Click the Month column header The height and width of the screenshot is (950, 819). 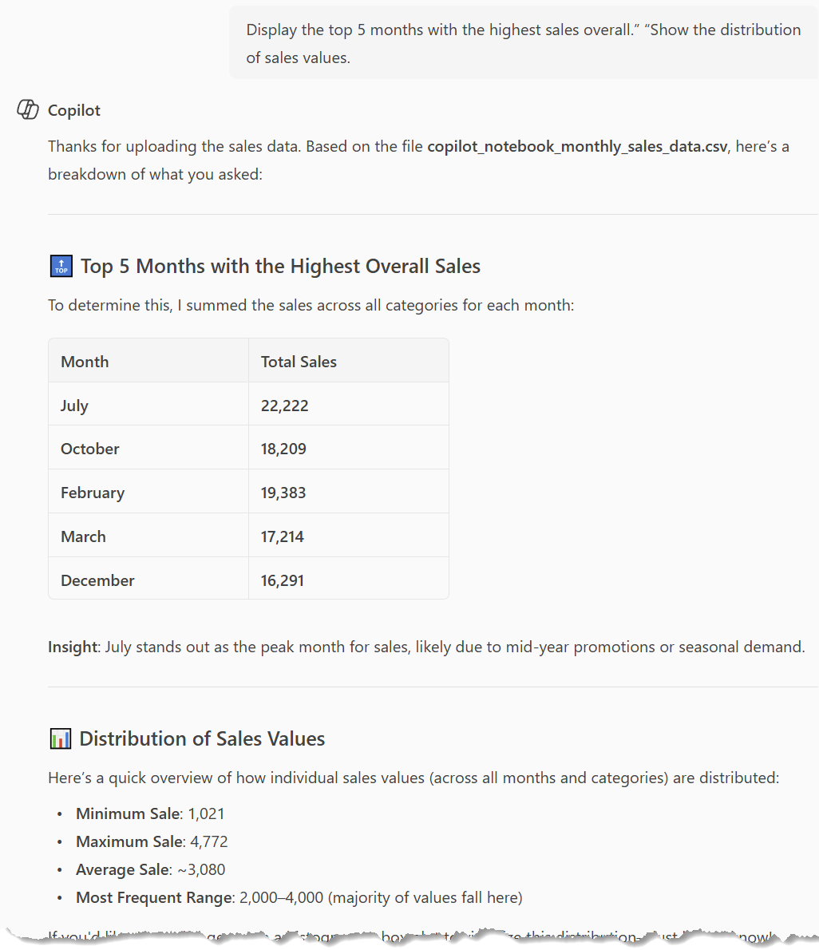[x=85, y=362]
